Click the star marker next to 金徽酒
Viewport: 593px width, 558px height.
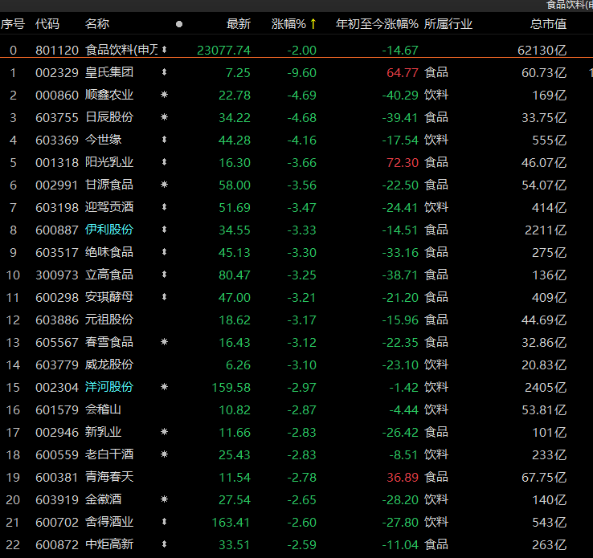pyautogui.click(x=165, y=499)
